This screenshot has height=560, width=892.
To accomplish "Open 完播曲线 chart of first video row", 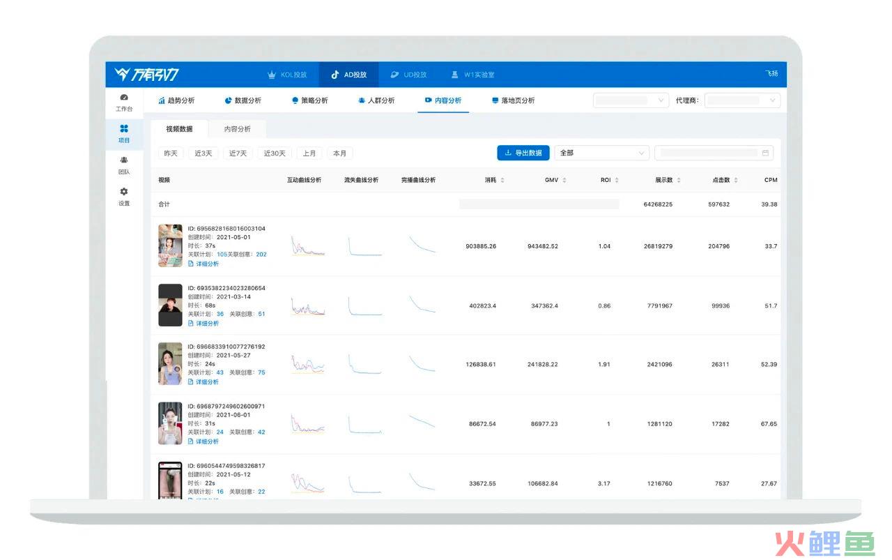I will pos(422,244).
